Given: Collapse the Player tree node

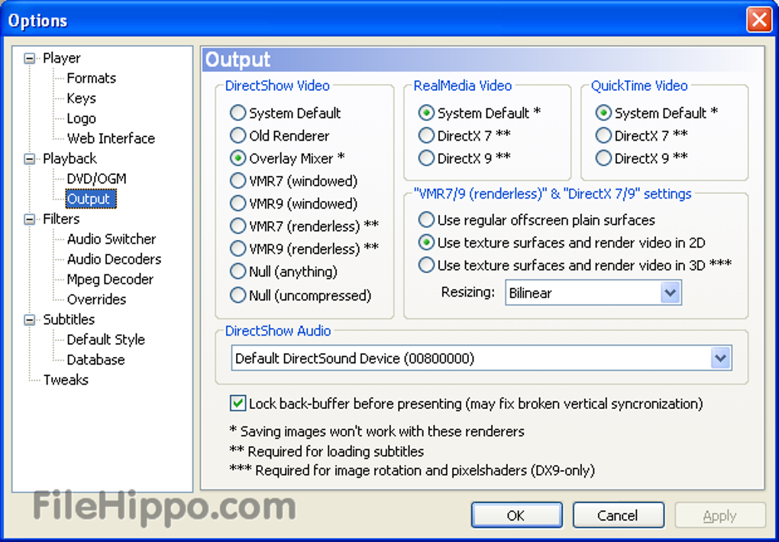Looking at the screenshot, I should pyautogui.click(x=30, y=58).
